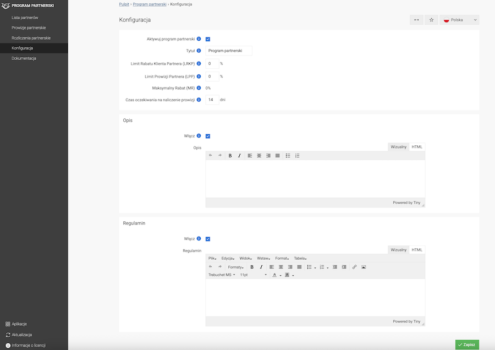Switch Opis editor to Wizualny tab
The width and height of the screenshot is (495, 350).
pos(398,147)
